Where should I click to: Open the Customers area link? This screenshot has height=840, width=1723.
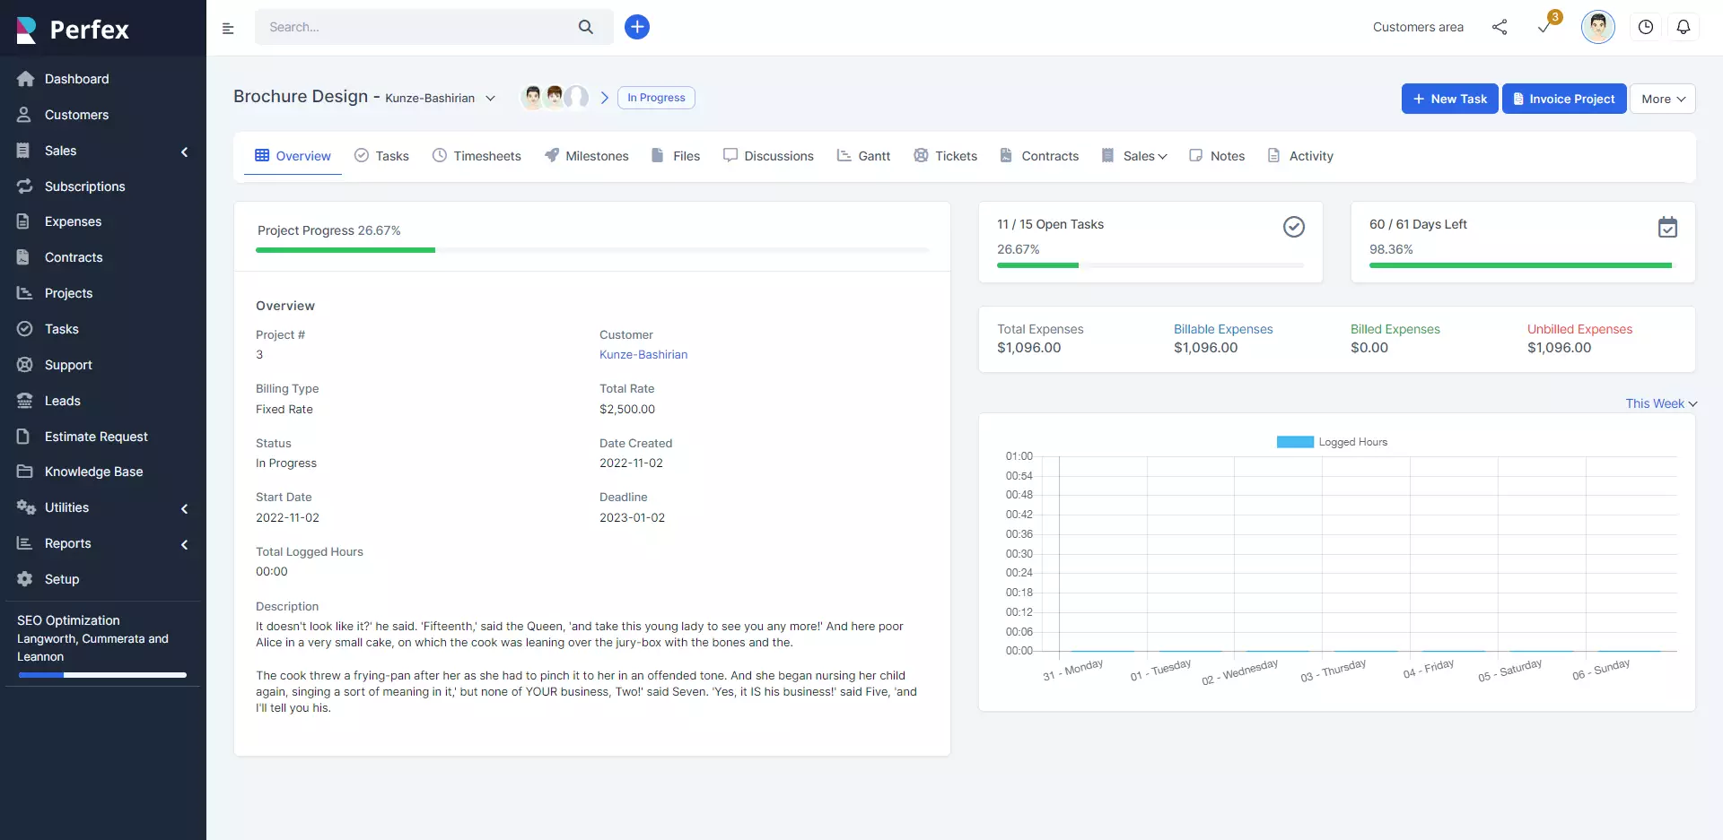(1418, 27)
